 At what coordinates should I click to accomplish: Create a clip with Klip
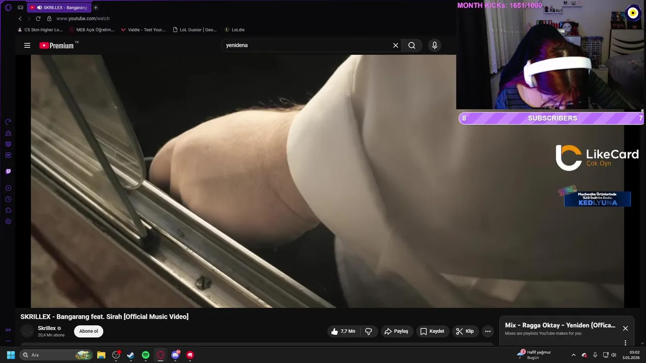coord(465,331)
